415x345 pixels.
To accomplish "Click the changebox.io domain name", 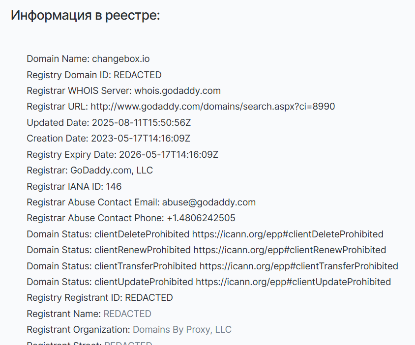I will click(x=120, y=59).
